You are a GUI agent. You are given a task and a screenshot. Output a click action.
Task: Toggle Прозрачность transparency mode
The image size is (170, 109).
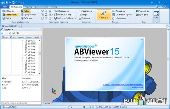coord(29,15)
